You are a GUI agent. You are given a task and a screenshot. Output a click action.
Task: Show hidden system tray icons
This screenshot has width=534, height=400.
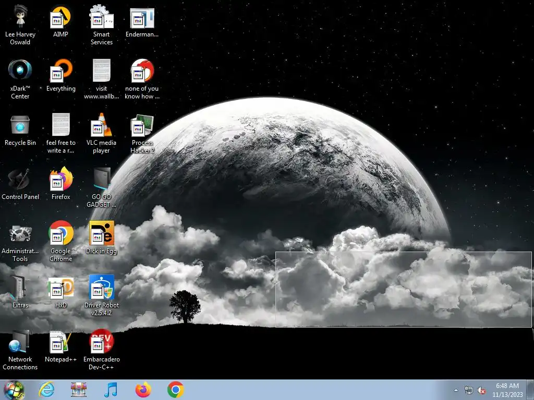pos(456,390)
